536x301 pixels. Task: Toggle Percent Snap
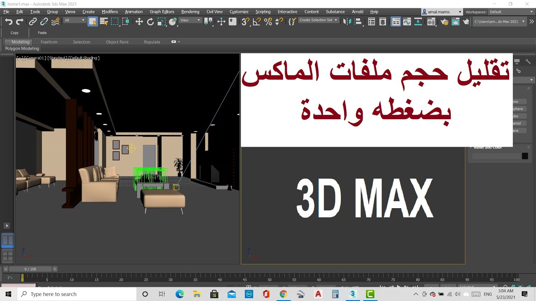(268, 22)
